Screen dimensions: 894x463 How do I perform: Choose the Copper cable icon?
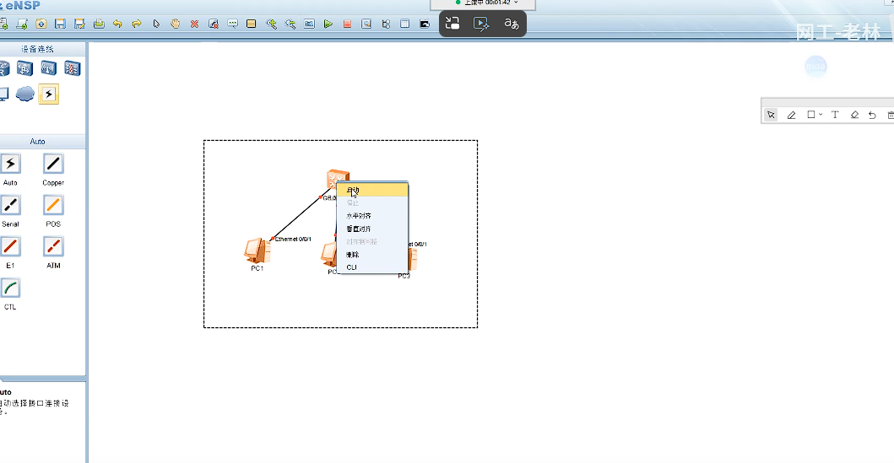click(x=53, y=164)
